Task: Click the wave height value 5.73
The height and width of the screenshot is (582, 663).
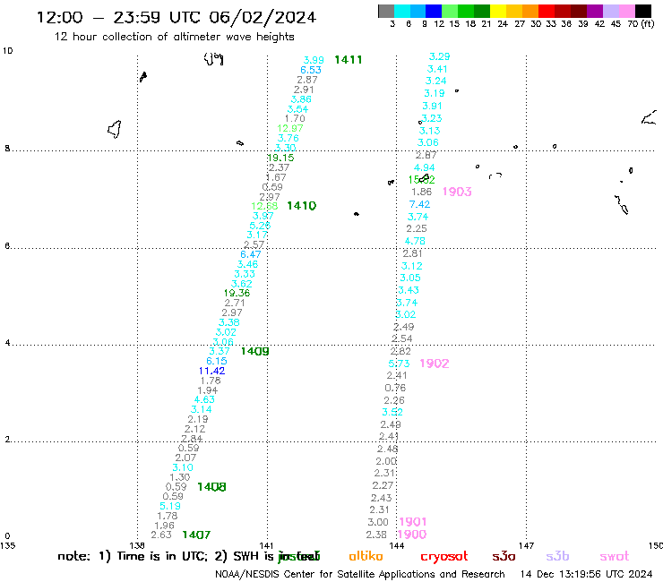Action: pos(400,364)
